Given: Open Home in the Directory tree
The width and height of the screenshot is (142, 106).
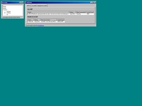Looking at the screenshot, I should click(4, 7).
